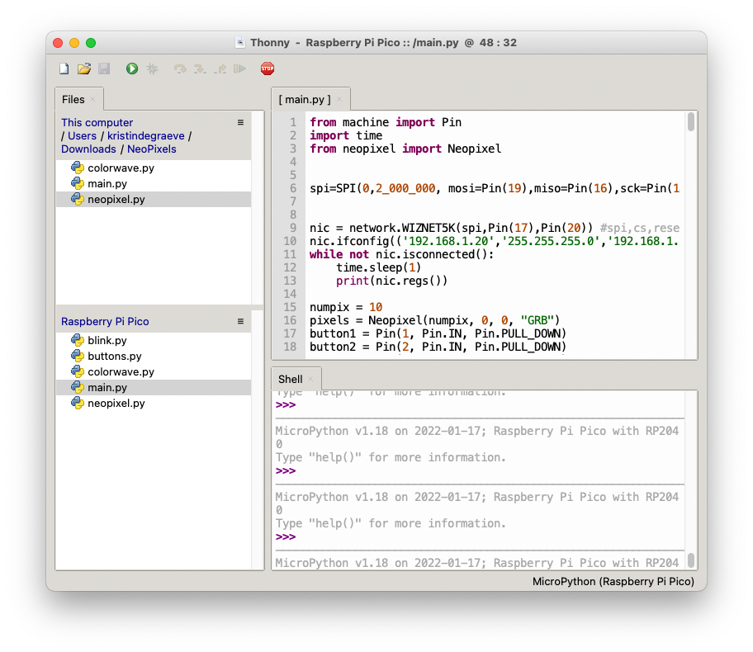Viewport: 753px width, 652px height.
Task: Open the This computer pane menu
Action: pos(240,122)
